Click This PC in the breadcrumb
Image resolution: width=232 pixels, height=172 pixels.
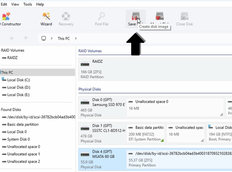tap(64, 39)
